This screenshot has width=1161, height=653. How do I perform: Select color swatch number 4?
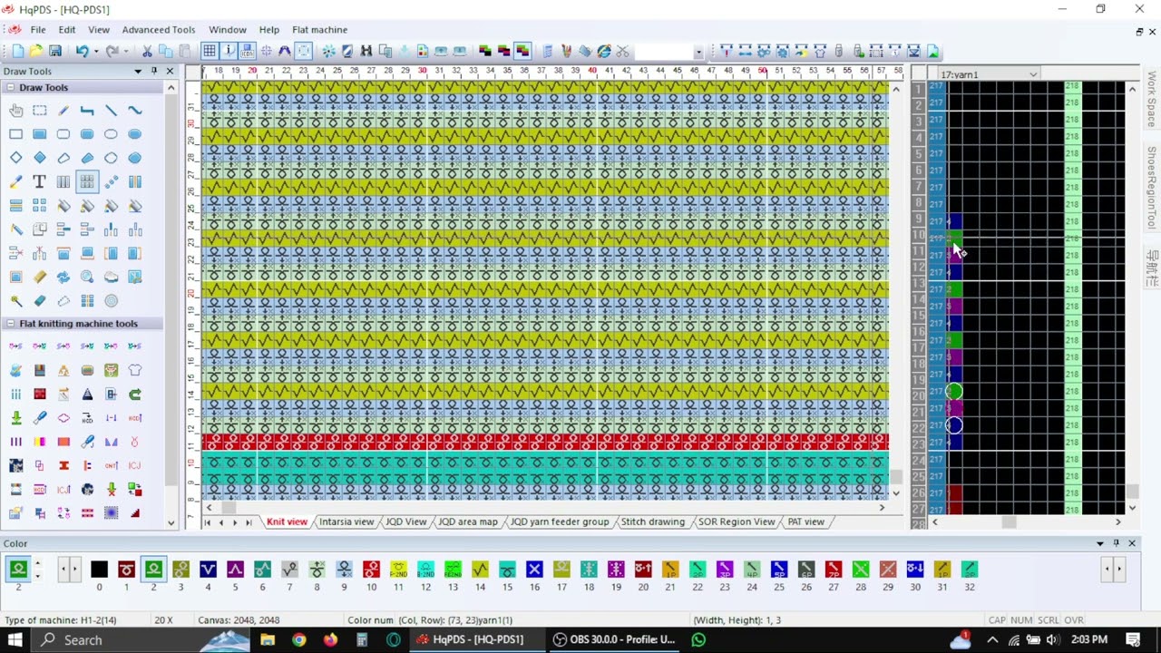[x=208, y=570]
